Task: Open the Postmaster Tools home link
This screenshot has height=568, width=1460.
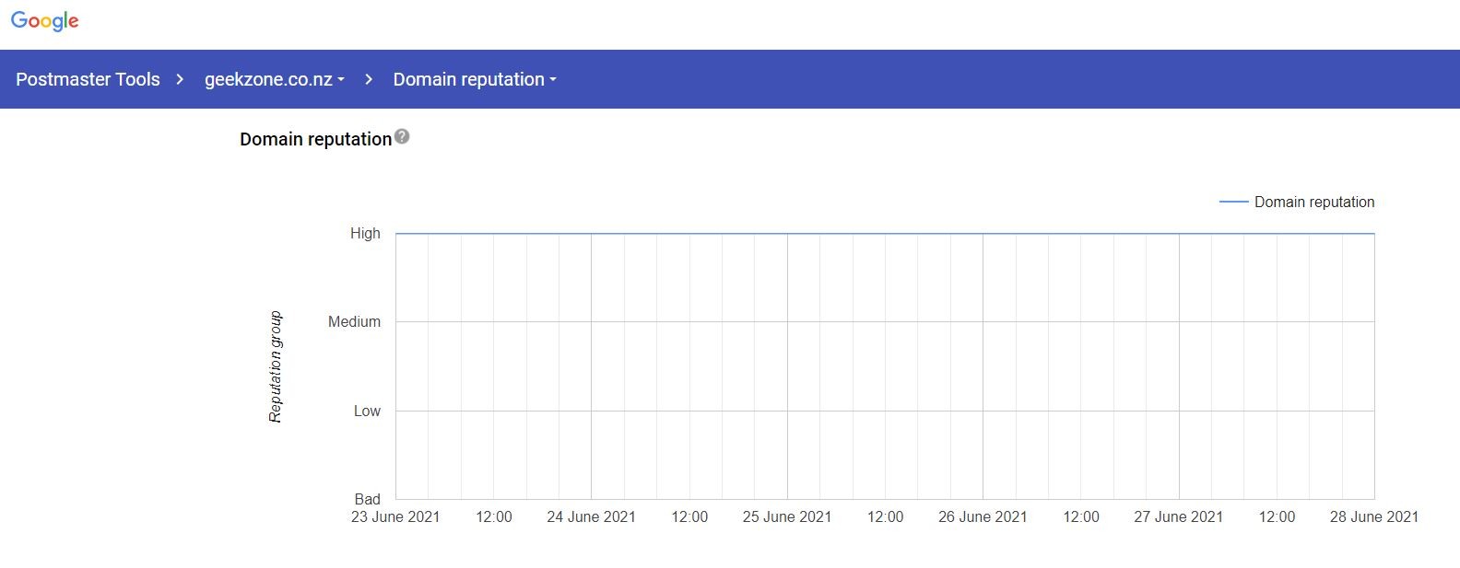Action: tap(88, 80)
